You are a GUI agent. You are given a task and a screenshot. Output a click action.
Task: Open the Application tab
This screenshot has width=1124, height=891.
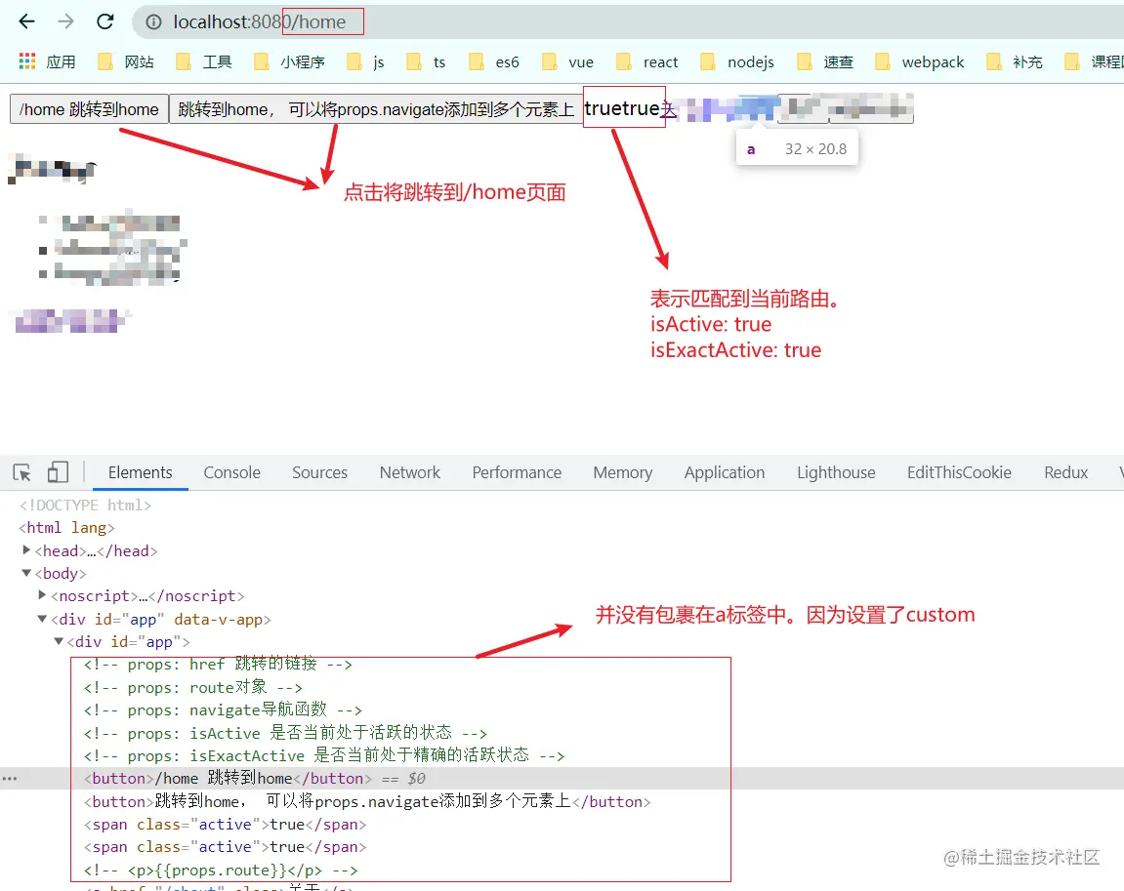725,472
